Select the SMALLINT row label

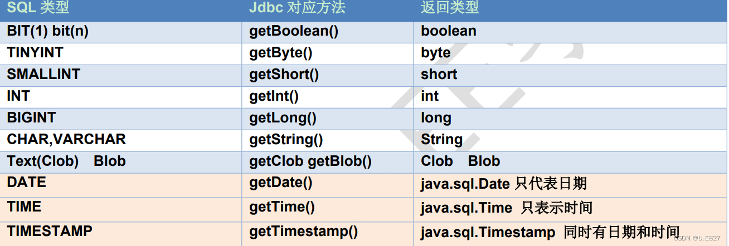(43, 74)
